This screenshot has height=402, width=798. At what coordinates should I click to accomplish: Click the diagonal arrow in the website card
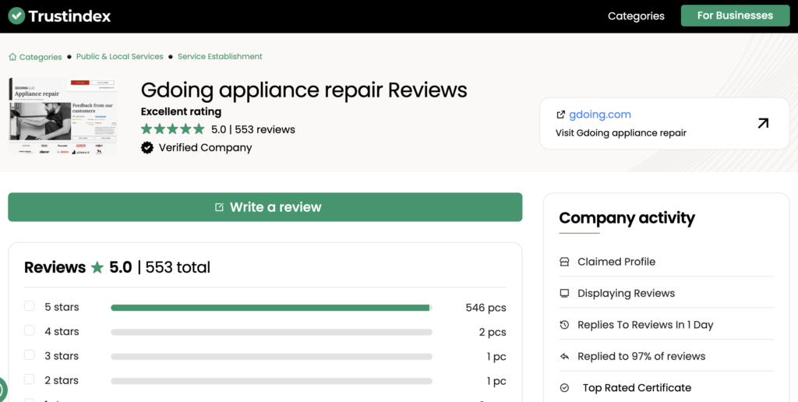(762, 123)
